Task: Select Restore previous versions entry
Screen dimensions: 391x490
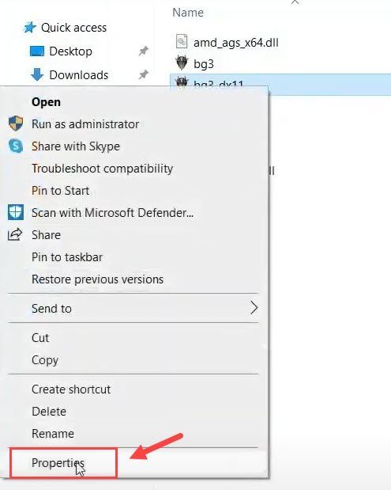Action: click(98, 279)
